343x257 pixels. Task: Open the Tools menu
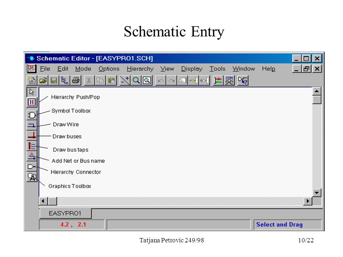217,69
